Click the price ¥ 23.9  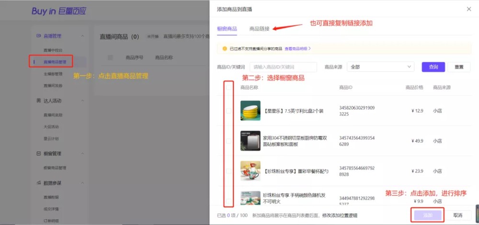tap(417, 171)
